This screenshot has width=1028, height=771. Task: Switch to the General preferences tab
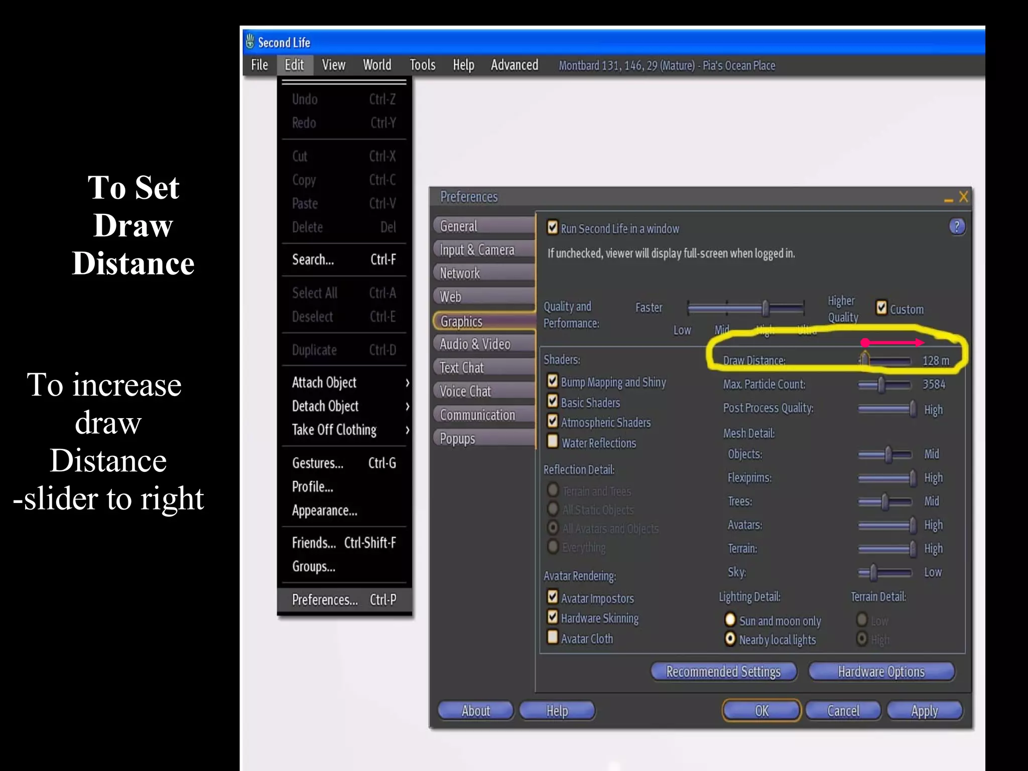click(x=484, y=226)
